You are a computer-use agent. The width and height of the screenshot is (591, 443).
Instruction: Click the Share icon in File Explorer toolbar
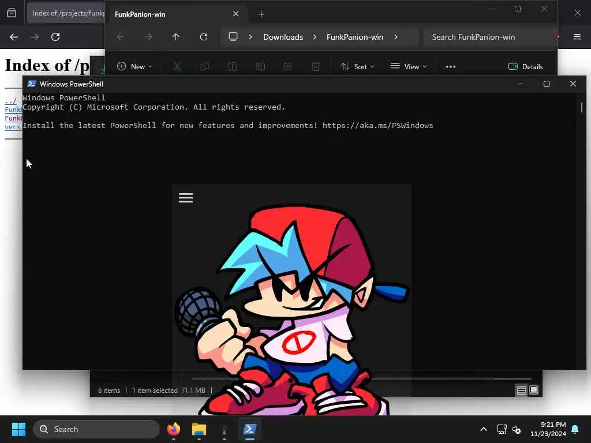click(x=288, y=67)
